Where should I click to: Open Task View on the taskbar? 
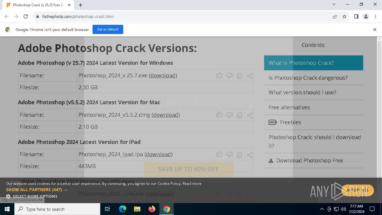coord(107,209)
